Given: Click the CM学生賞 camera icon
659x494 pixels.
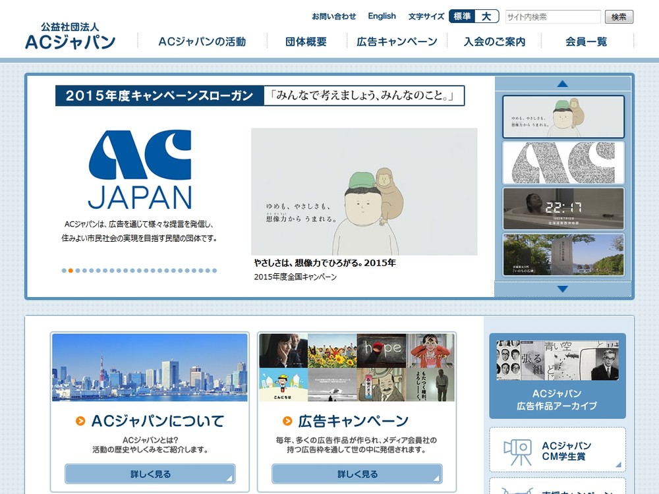Looking at the screenshot, I should (x=517, y=452).
